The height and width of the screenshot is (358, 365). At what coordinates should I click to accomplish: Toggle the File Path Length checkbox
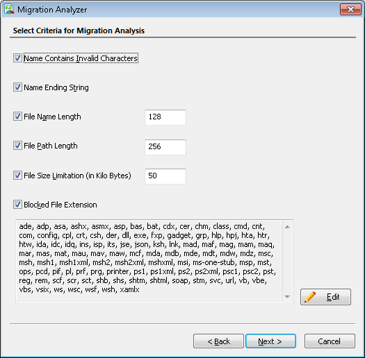point(17,146)
